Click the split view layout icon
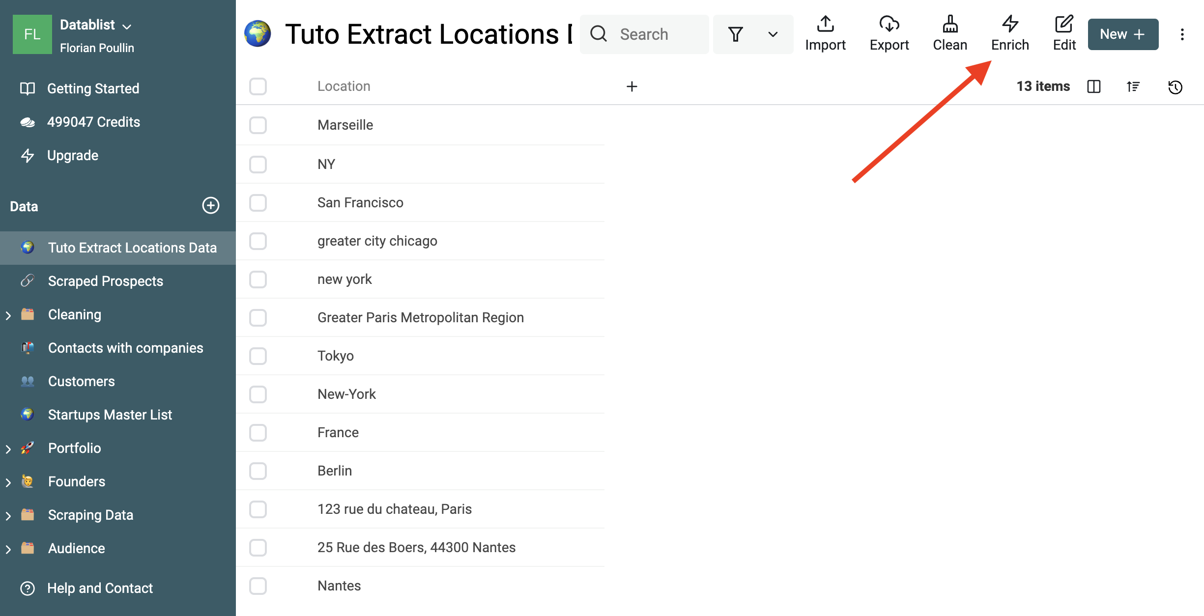 [x=1095, y=85]
